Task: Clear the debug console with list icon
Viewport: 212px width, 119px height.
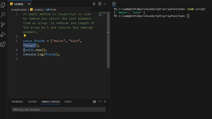Action: pos(94,101)
